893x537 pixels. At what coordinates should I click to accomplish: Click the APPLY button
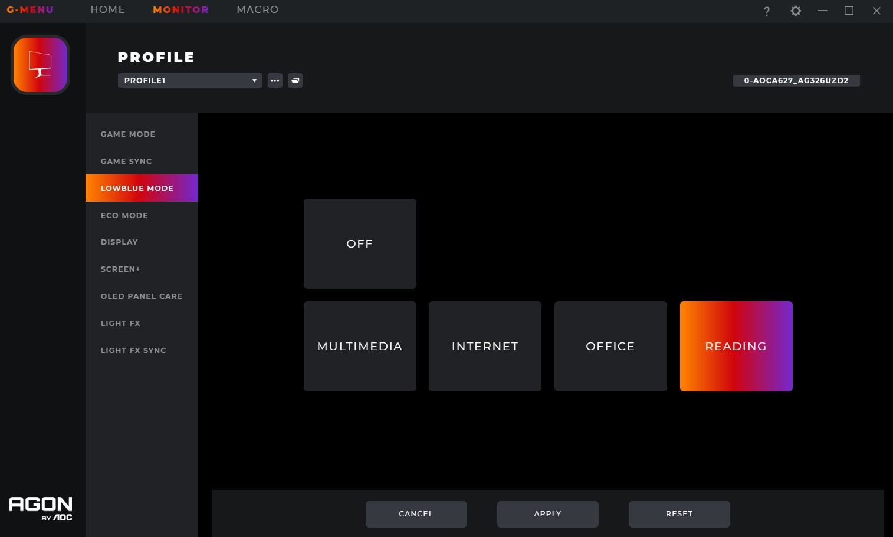click(548, 514)
